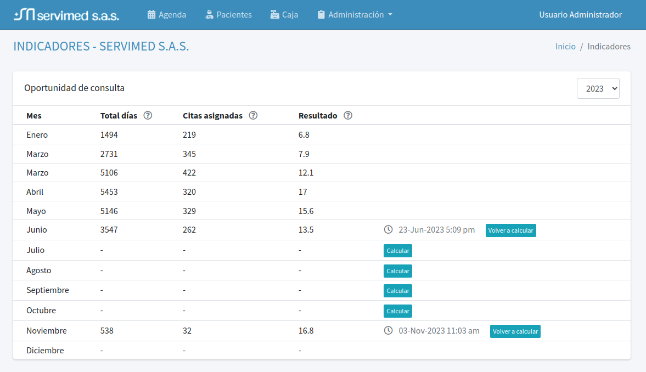The image size is (646, 372).
Task: Click the patient icon beside Pacientes
Action: point(209,15)
